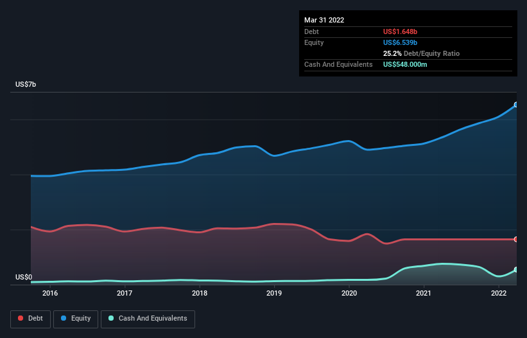Click the 2018 x-axis label

click(x=200, y=293)
